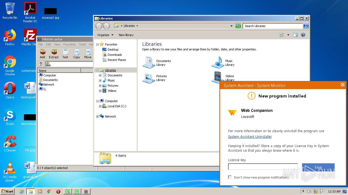Open the Google Chrome desktop icon

[10, 66]
